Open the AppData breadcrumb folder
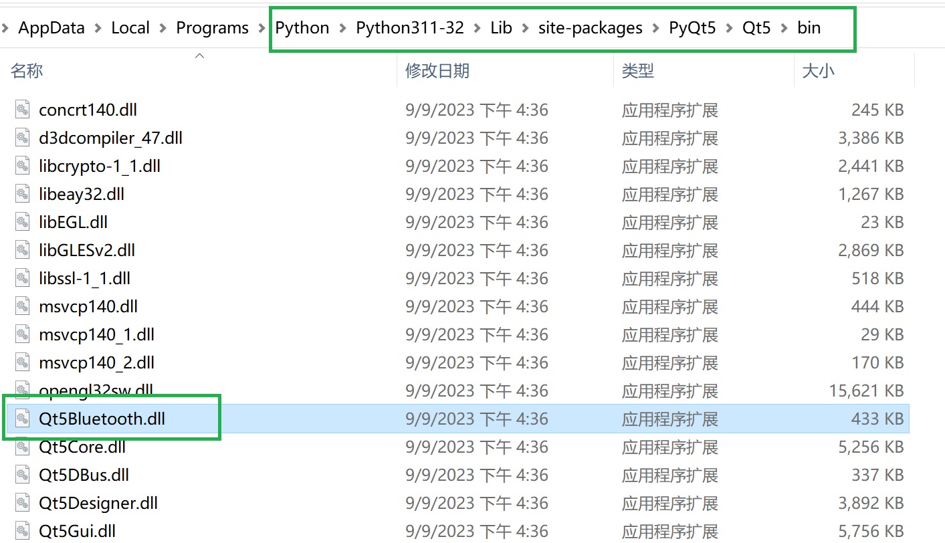The height and width of the screenshot is (543, 945). click(x=51, y=28)
